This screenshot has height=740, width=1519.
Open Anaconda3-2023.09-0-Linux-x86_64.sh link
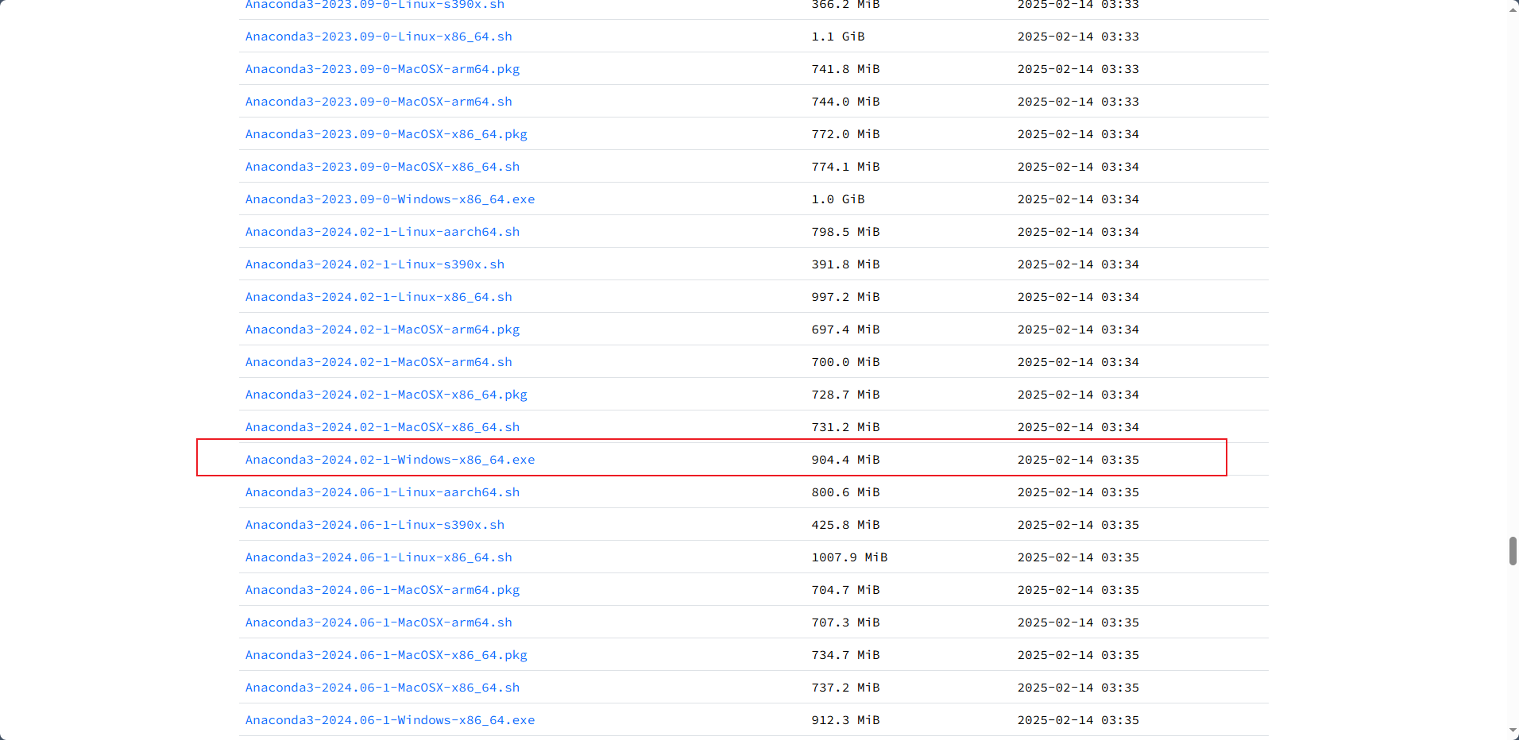pos(378,37)
